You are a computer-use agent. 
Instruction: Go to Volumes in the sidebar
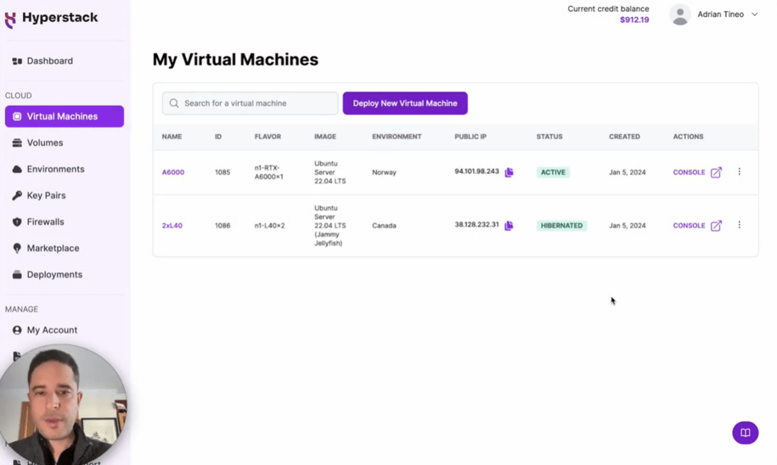tap(44, 143)
